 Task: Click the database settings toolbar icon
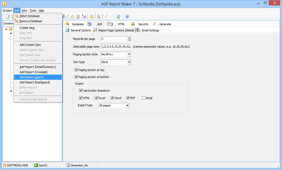click(64, 16)
